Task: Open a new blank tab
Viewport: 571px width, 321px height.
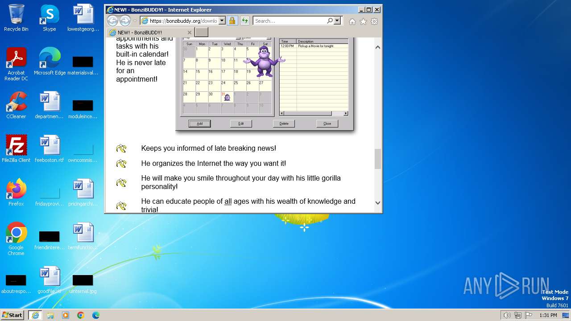Action: click(202, 33)
